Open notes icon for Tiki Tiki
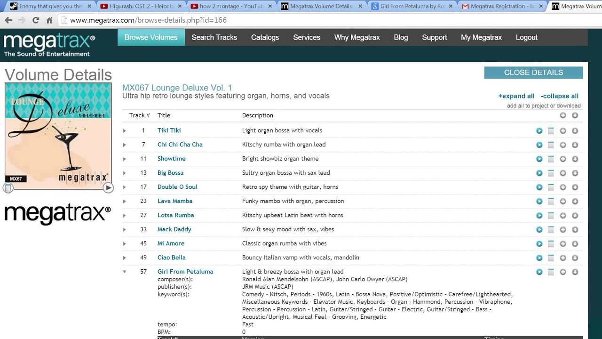Screen dimensions: 602x339 551,131
